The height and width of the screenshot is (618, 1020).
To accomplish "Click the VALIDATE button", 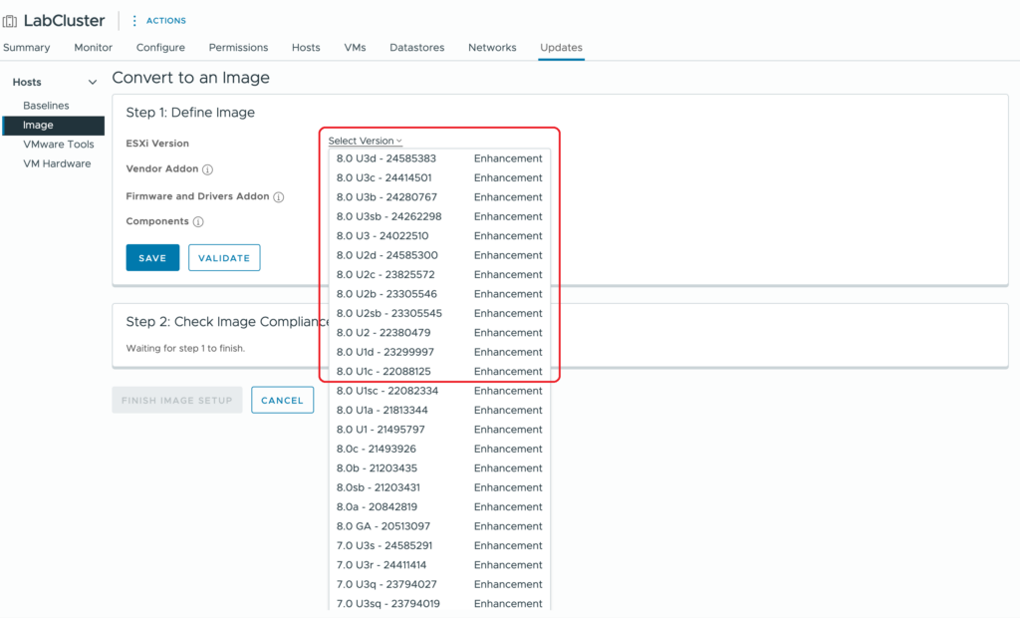I will pos(224,258).
